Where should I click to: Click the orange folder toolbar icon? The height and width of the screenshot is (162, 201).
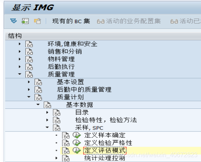(37, 21)
